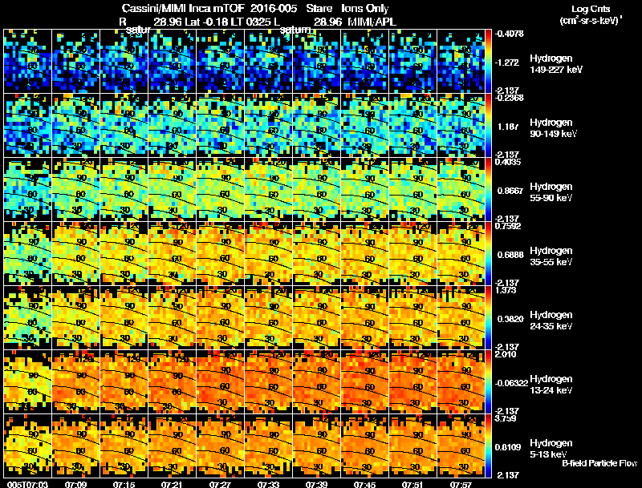The height and width of the screenshot is (488, 642).
Task: Select the 55-90 keV panel at 07:39
Action: point(316,190)
